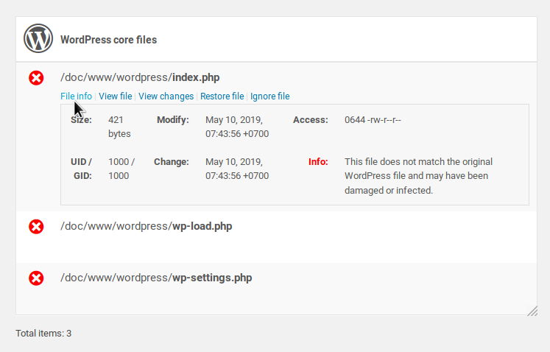Collapse the index.php file row
The image size is (550, 352).
click(x=140, y=77)
